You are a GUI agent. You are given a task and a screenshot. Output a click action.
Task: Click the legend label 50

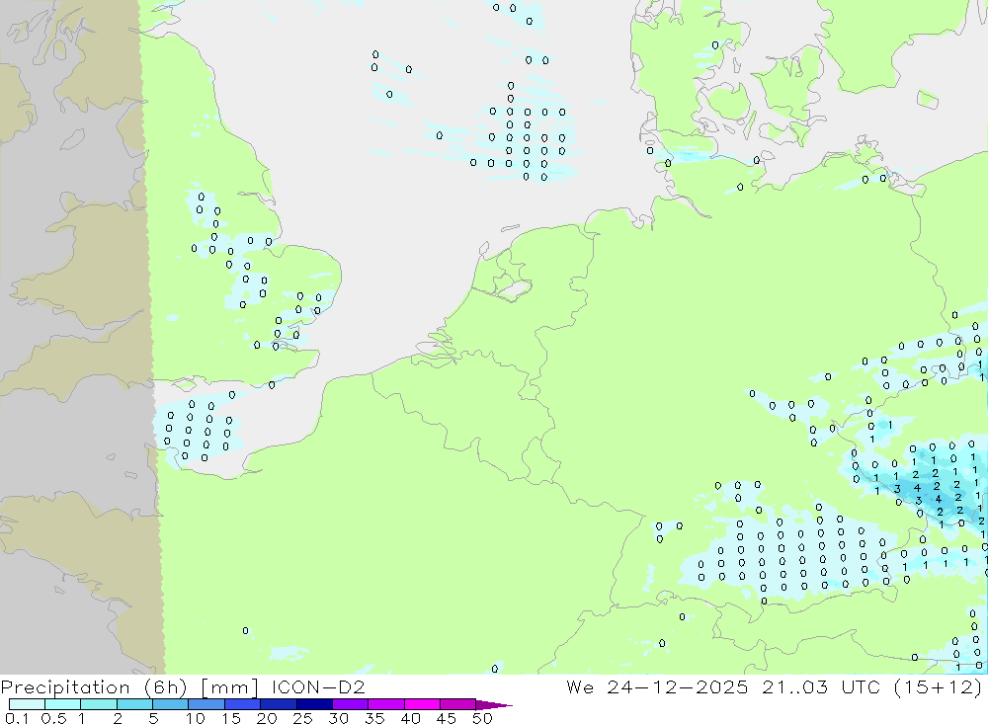[x=482, y=718]
